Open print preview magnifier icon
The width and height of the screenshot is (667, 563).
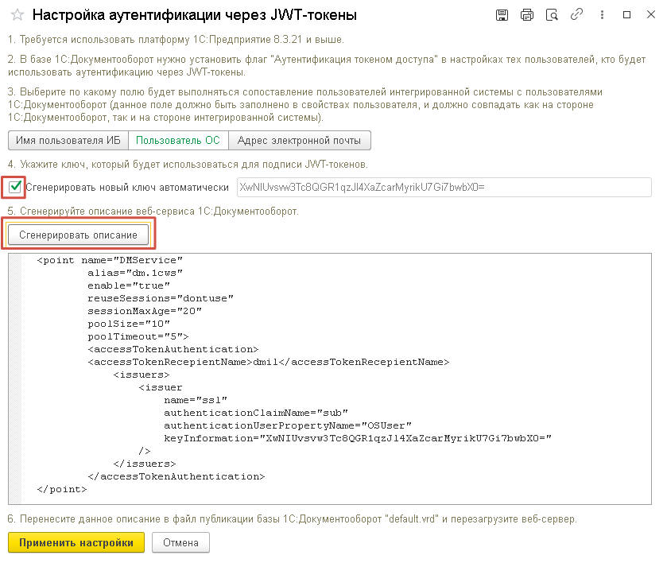(x=552, y=15)
